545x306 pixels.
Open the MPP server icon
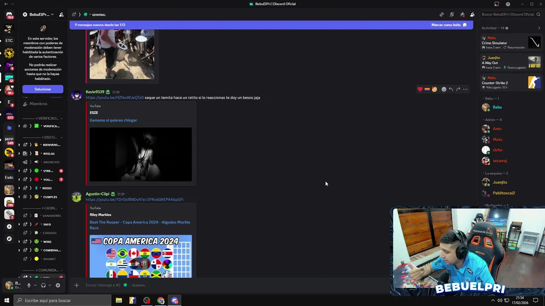[9, 139]
